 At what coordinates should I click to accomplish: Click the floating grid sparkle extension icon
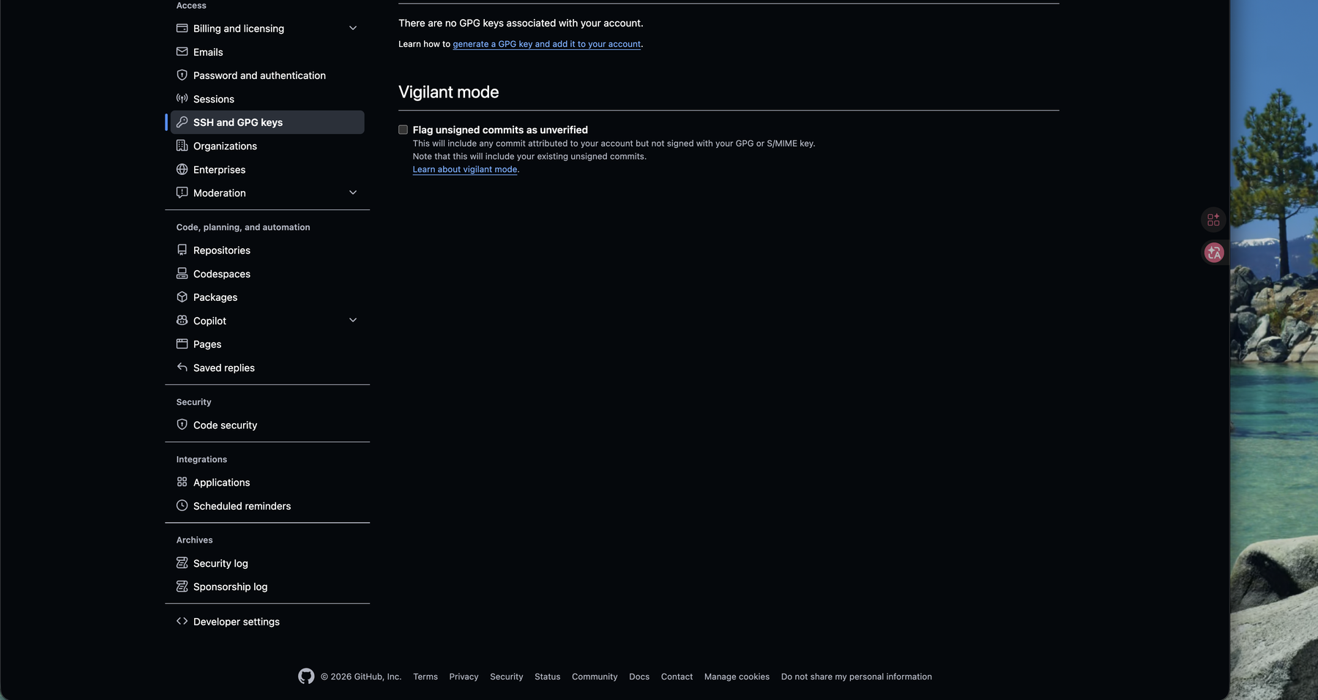[x=1213, y=220]
